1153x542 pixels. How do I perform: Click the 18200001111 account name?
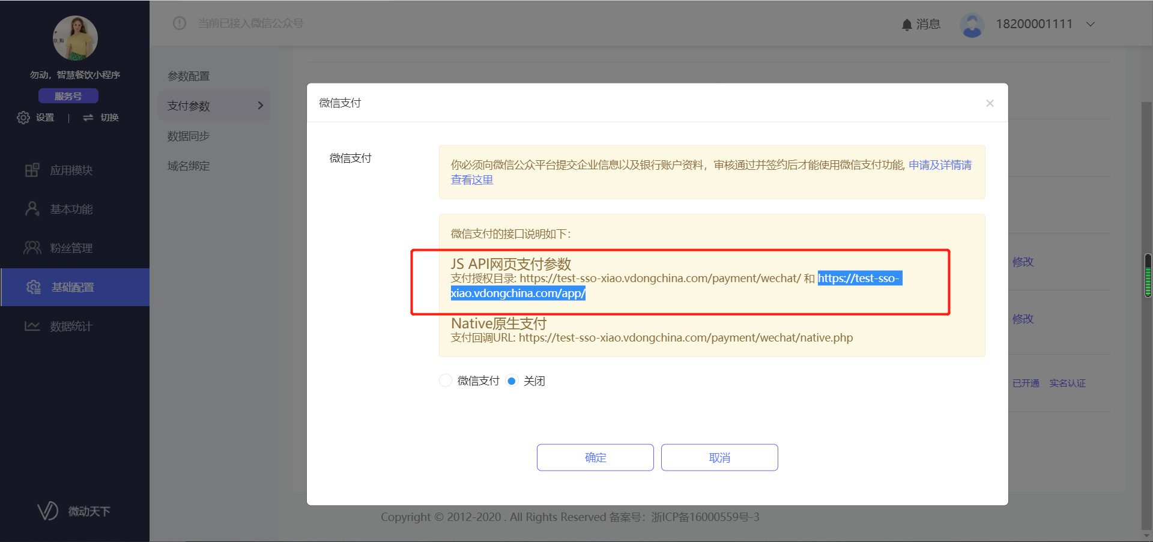pos(1034,24)
